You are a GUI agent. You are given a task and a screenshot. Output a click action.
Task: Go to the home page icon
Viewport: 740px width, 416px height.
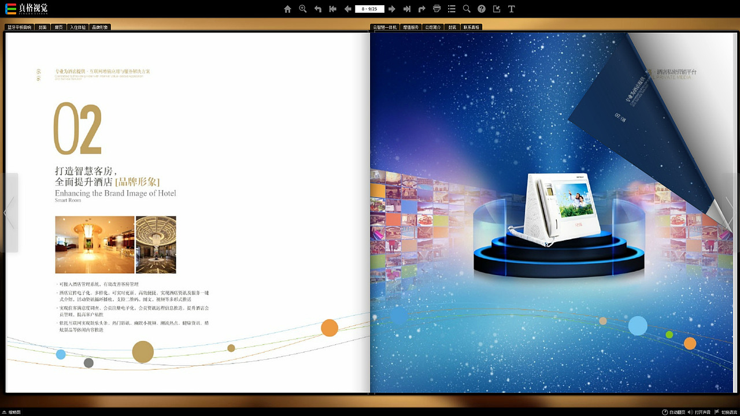(287, 9)
